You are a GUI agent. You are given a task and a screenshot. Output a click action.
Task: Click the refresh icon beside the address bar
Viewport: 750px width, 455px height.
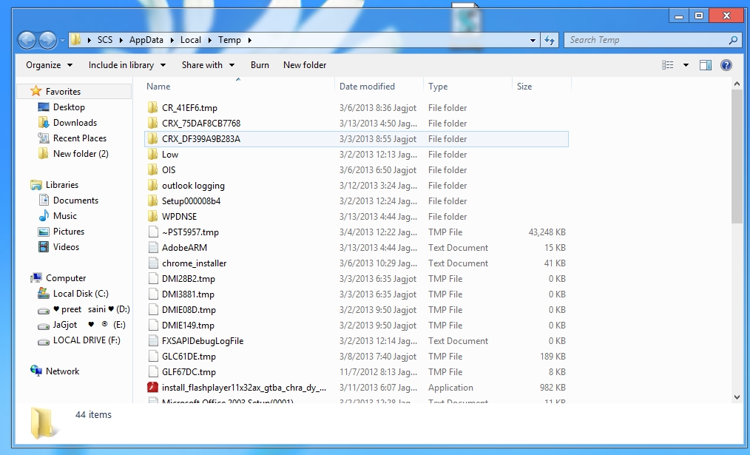coord(550,40)
